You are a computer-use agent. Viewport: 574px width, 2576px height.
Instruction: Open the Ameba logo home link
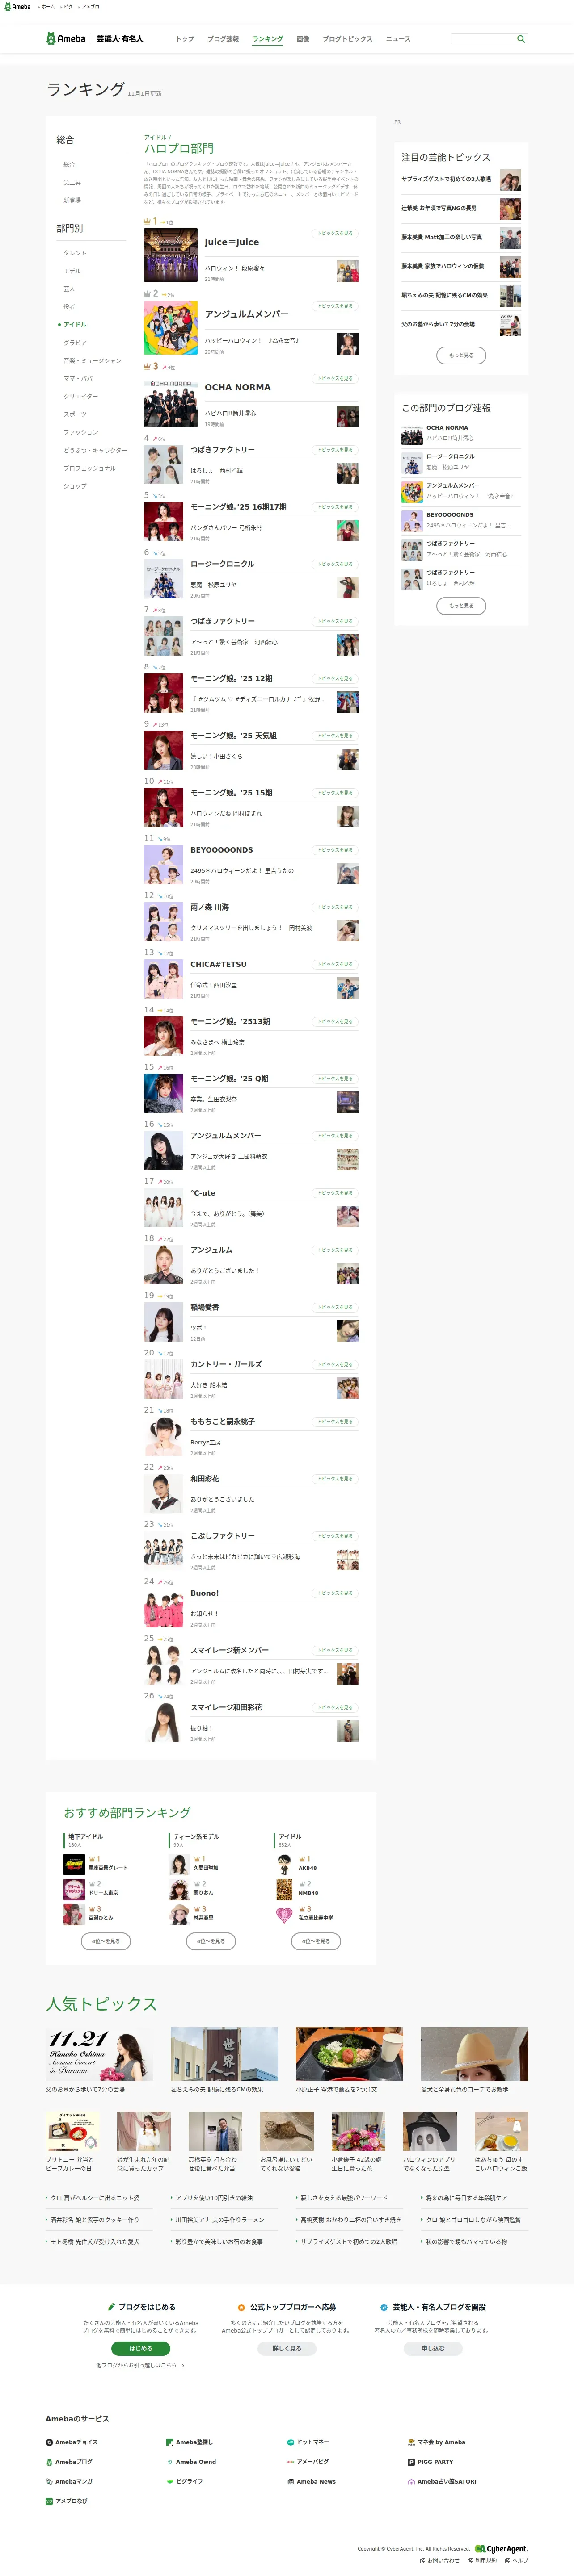(66, 39)
